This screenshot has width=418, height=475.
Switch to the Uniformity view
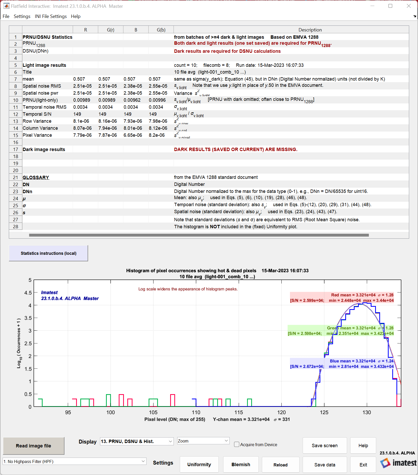point(199,465)
